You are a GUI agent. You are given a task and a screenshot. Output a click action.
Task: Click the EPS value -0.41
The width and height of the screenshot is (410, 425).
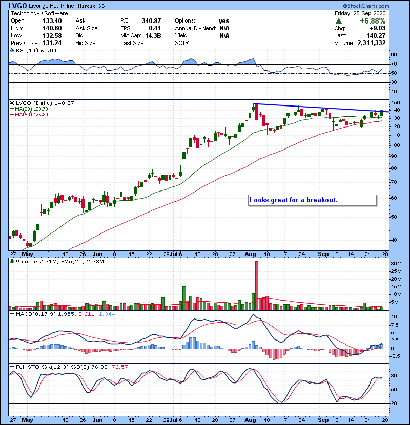tap(154, 28)
